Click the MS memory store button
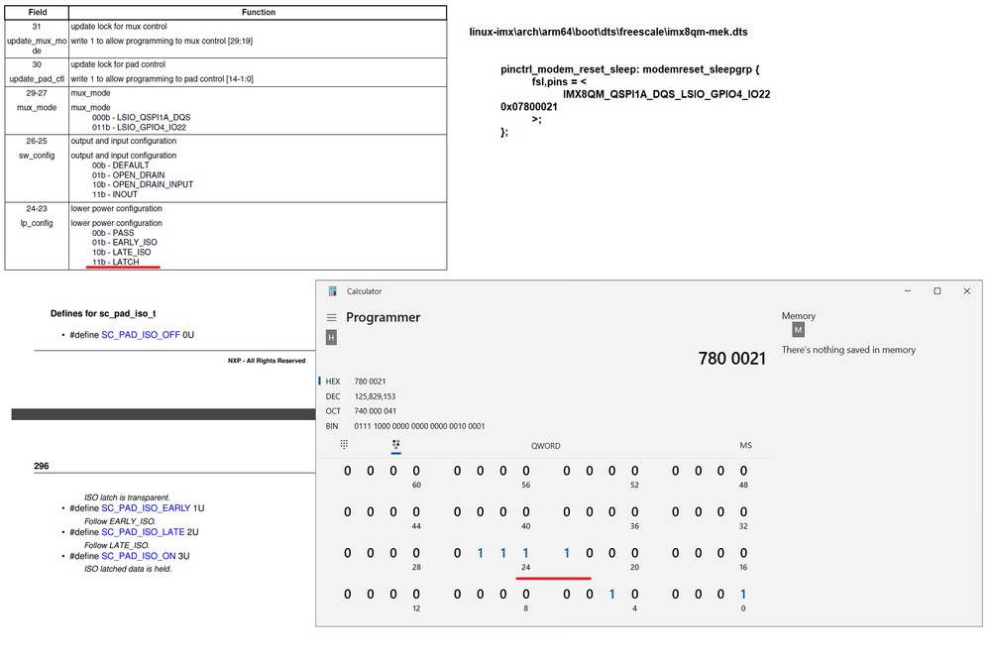The width and height of the screenshot is (990, 659). click(x=745, y=446)
